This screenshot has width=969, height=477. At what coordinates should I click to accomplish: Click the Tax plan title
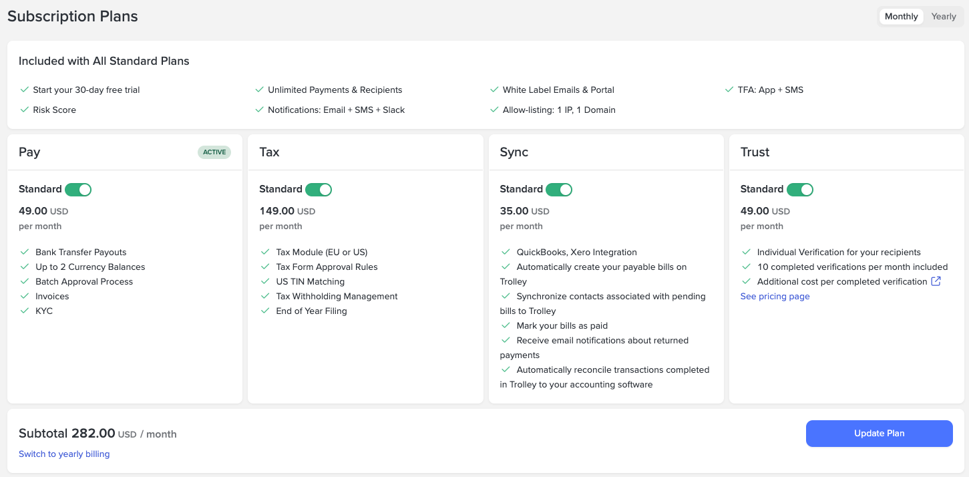click(x=269, y=152)
